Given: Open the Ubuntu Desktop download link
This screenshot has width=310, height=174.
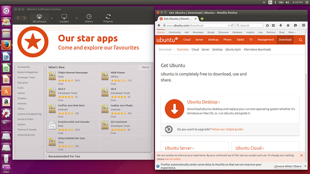Looking at the screenshot, I should point(203,102).
